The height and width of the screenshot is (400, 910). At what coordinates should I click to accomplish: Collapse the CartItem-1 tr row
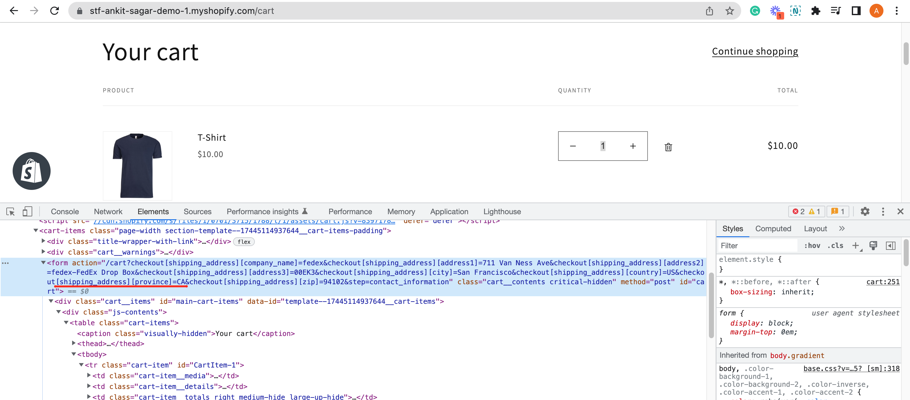point(81,365)
